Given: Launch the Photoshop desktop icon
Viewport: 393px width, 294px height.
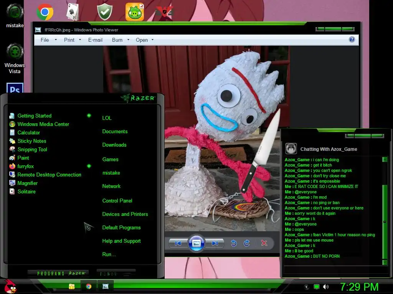Looking at the screenshot, I should pyautogui.click(x=15, y=88).
